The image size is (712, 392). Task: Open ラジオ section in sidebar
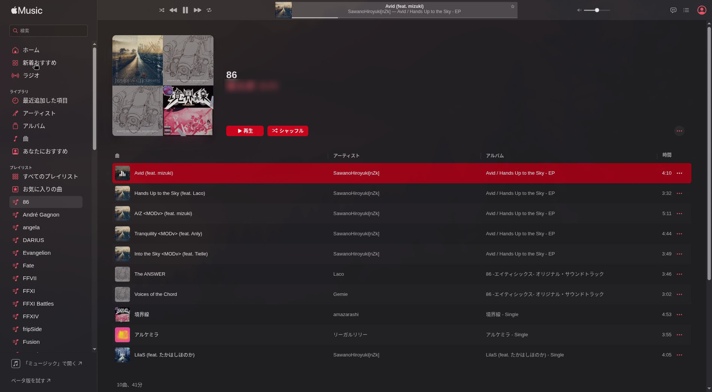31,76
